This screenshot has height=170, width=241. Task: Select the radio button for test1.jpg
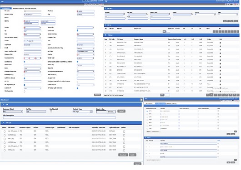(x=5, y=139)
